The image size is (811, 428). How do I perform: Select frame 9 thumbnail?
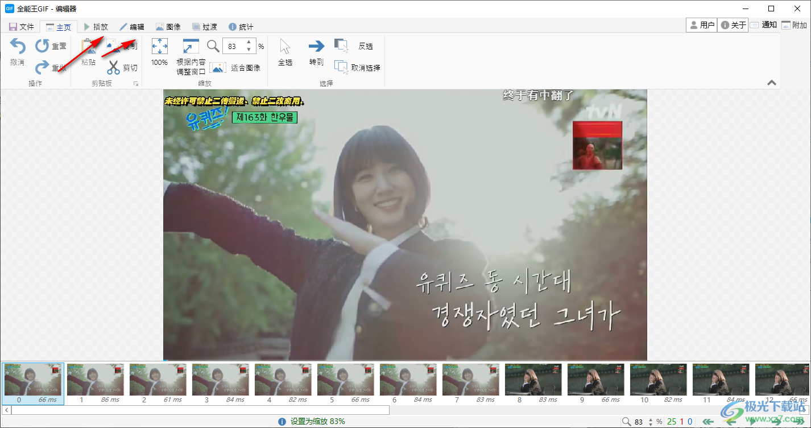click(x=595, y=384)
